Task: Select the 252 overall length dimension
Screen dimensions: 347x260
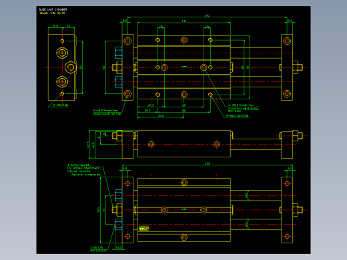Action: pyautogui.click(x=207, y=16)
